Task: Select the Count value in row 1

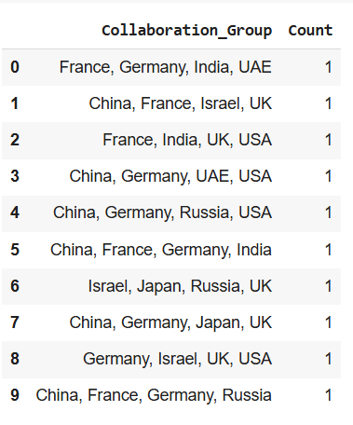Action: click(329, 103)
